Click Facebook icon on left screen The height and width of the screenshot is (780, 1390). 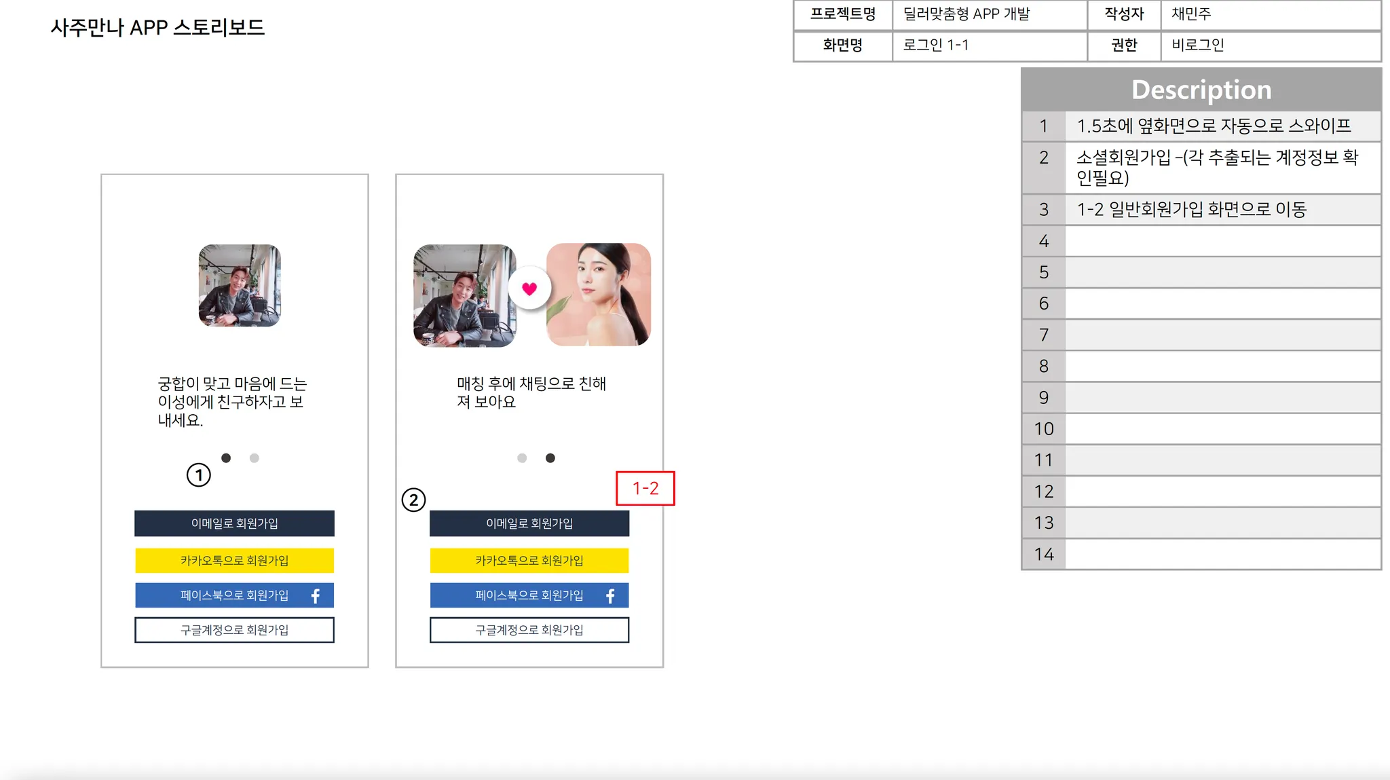[316, 596]
